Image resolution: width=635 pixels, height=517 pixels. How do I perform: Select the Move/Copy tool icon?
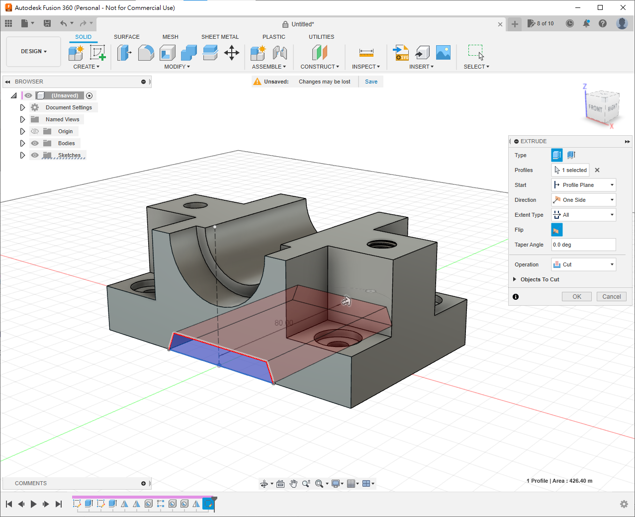click(232, 52)
